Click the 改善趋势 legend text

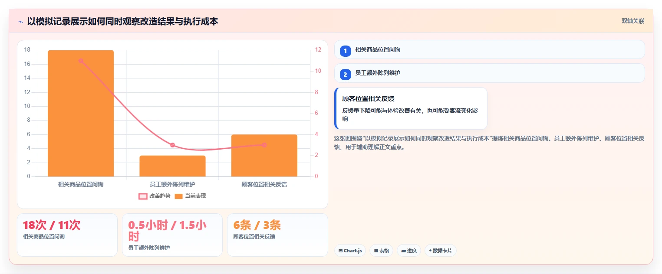(x=160, y=196)
